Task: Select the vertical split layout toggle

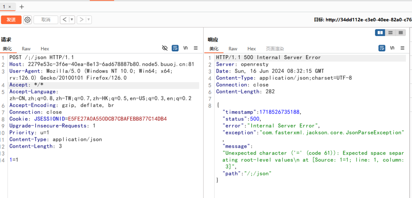Action: (380, 32)
